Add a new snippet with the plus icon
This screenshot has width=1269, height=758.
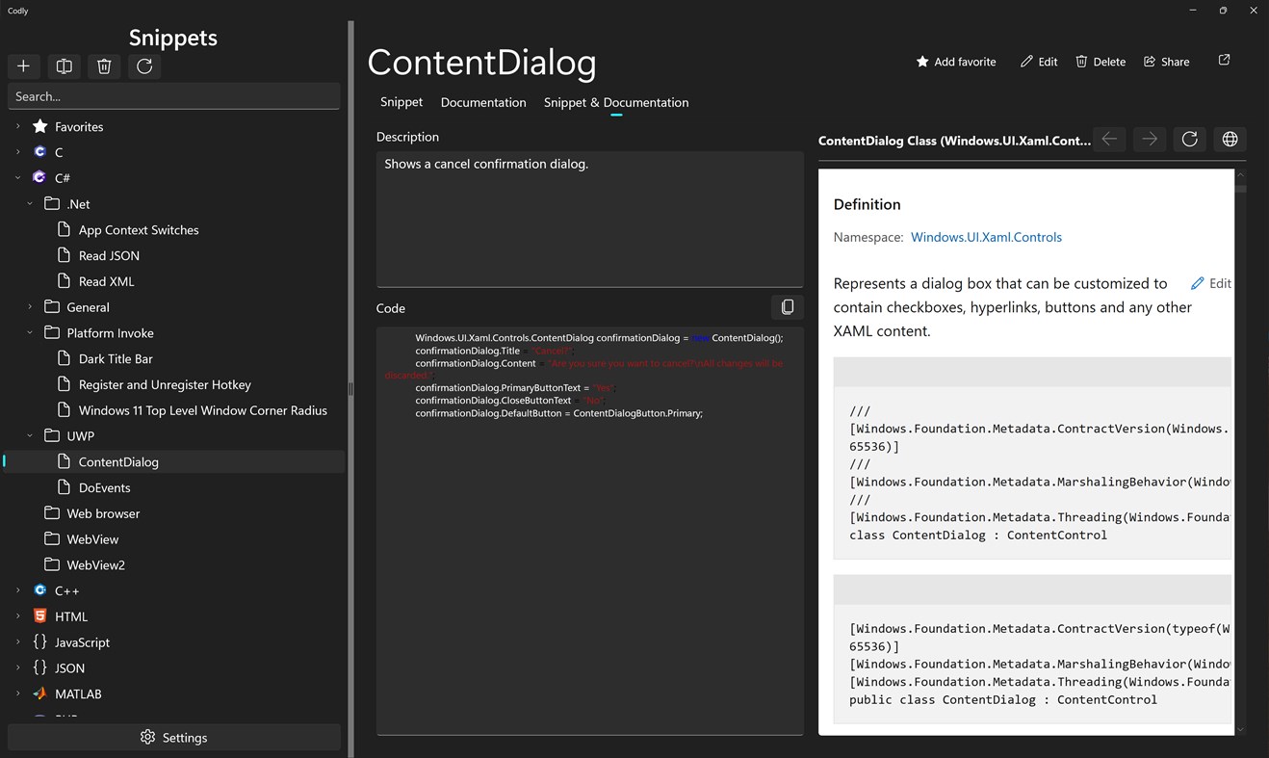click(x=23, y=65)
